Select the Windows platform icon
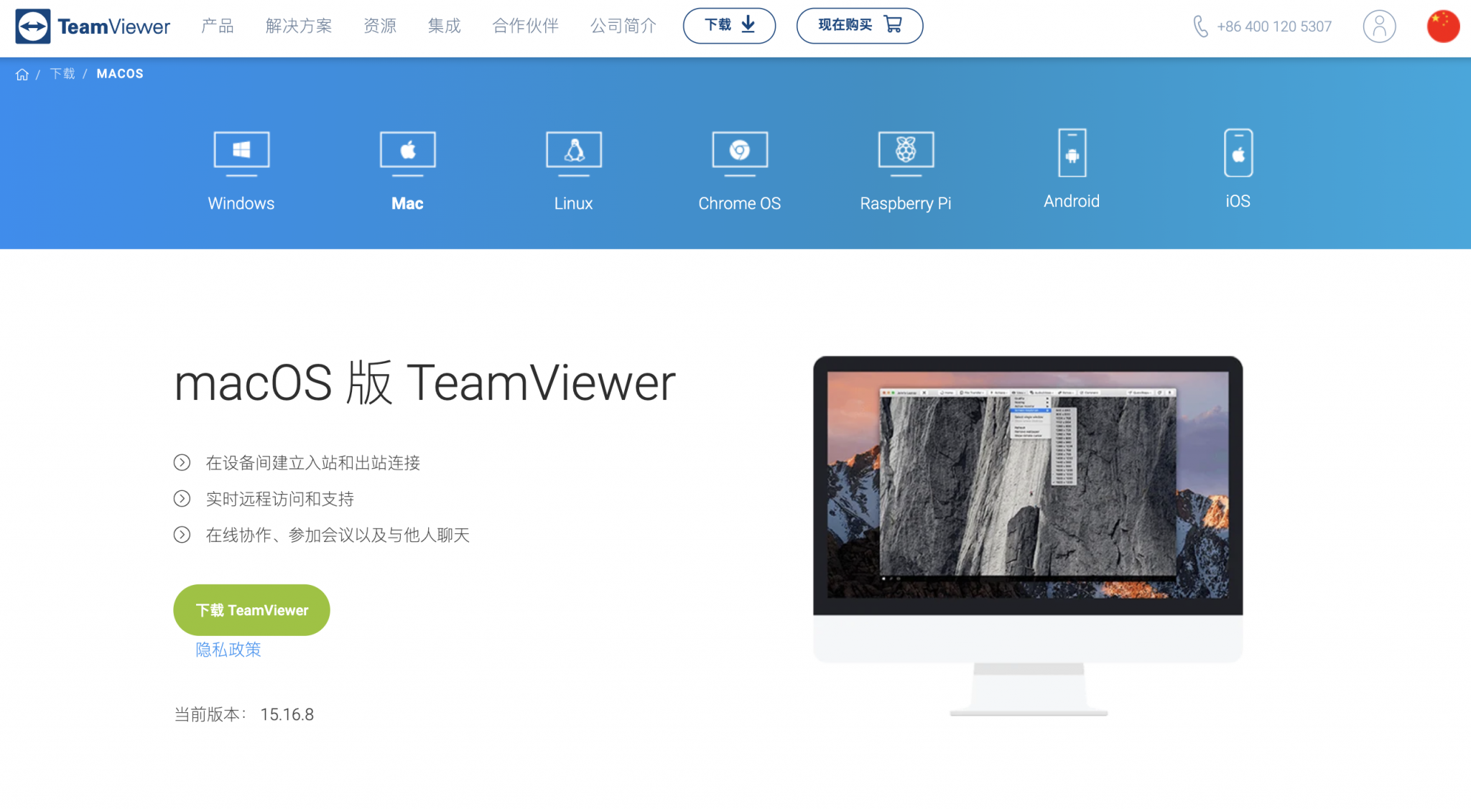 (x=241, y=154)
